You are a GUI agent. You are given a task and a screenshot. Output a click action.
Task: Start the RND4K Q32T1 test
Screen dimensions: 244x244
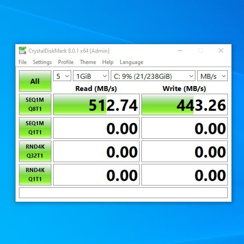[35, 151]
